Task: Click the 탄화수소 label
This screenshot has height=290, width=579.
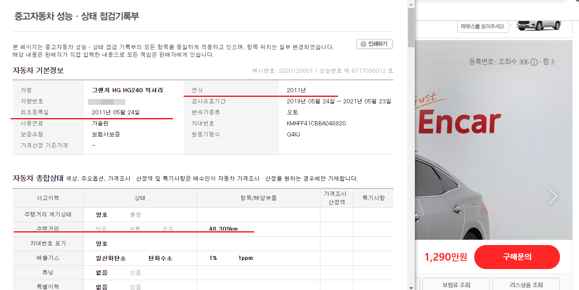Action: coord(160,258)
